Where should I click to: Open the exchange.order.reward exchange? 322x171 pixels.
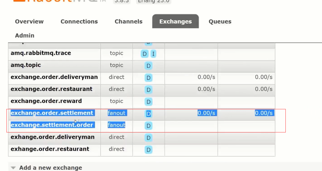point(46,101)
